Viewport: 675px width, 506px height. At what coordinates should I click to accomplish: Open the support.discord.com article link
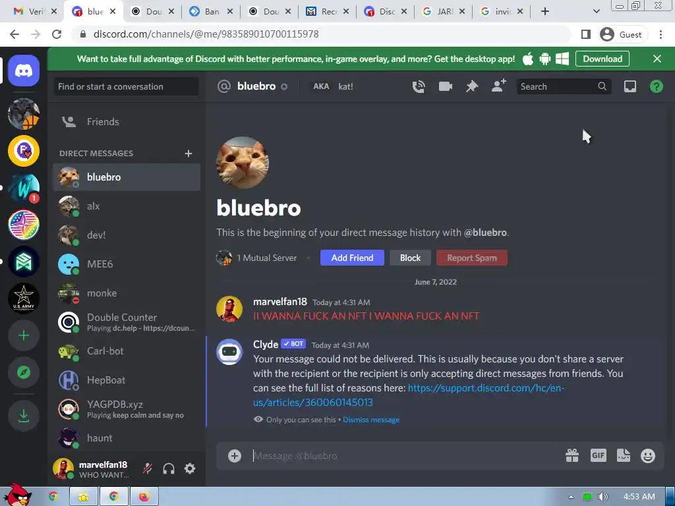408,395
